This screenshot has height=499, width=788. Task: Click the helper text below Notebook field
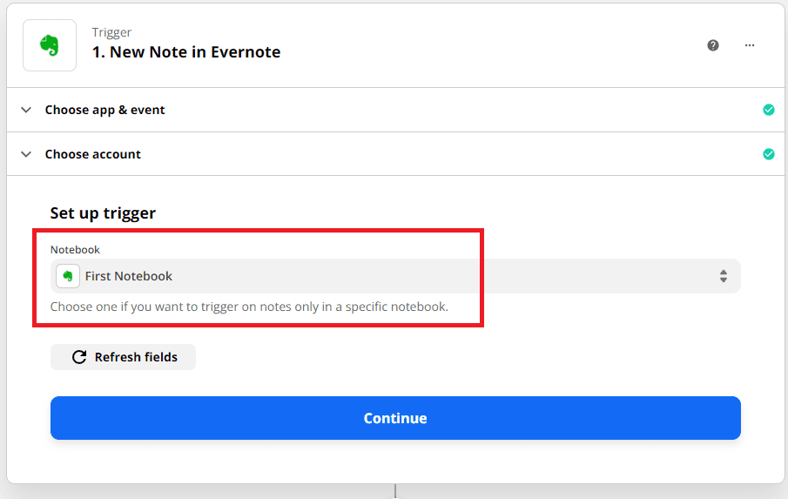click(249, 307)
